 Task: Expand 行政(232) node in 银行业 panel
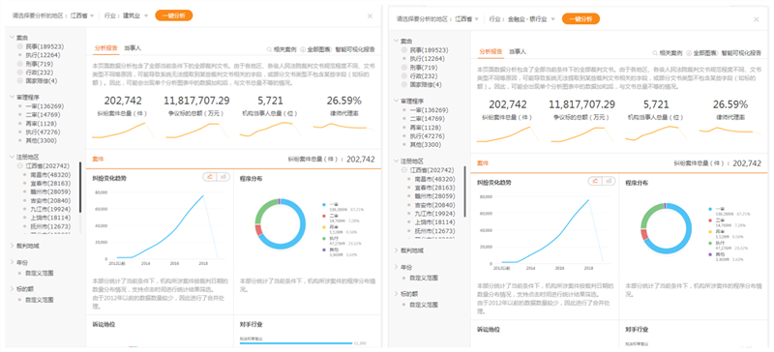tap(404, 76)
